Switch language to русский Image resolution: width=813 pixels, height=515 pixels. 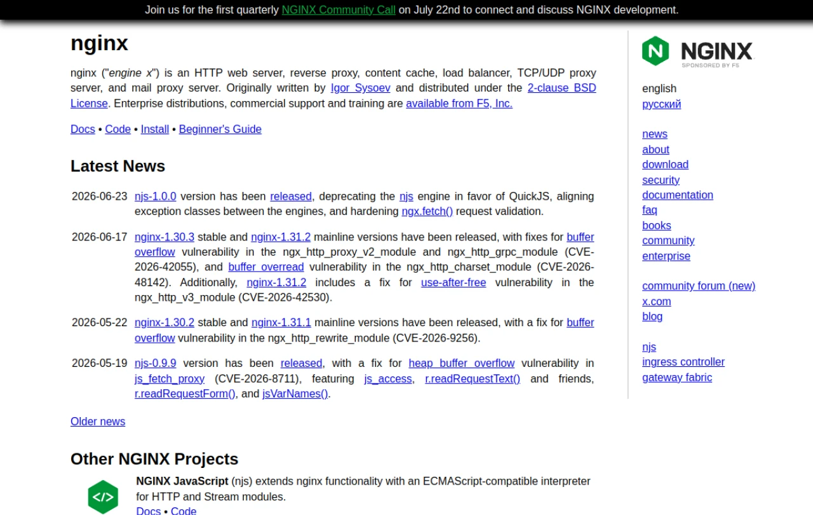(662, 104)
